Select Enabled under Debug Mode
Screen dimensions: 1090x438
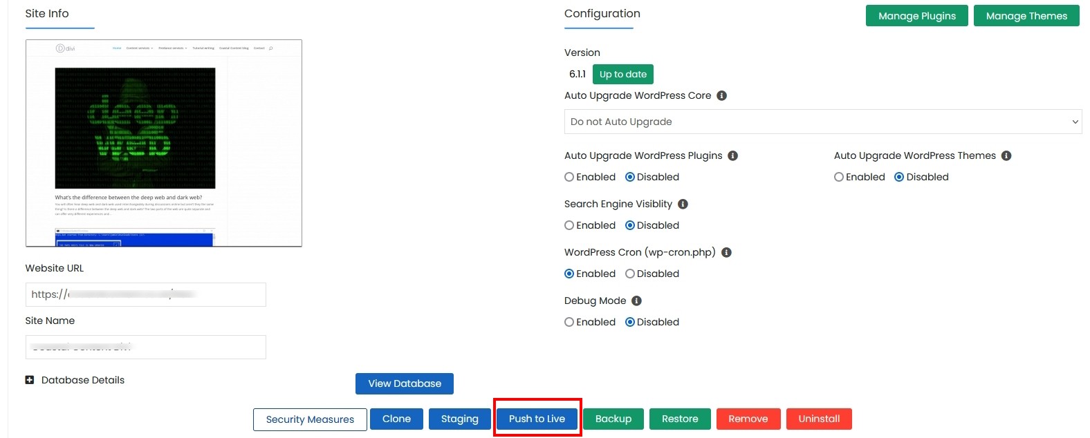pyautogui.click(x=569, y=322)
